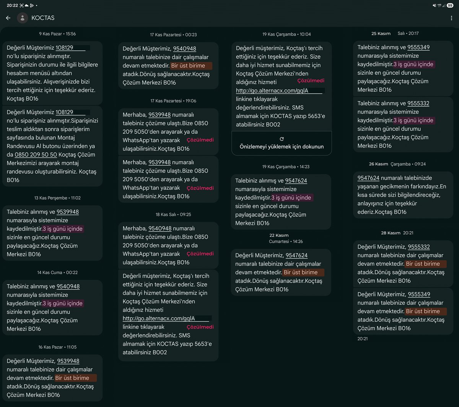Tap 9555332 in the 25 Kasım Talebiniz alınmış message

(x=418, y=103)
